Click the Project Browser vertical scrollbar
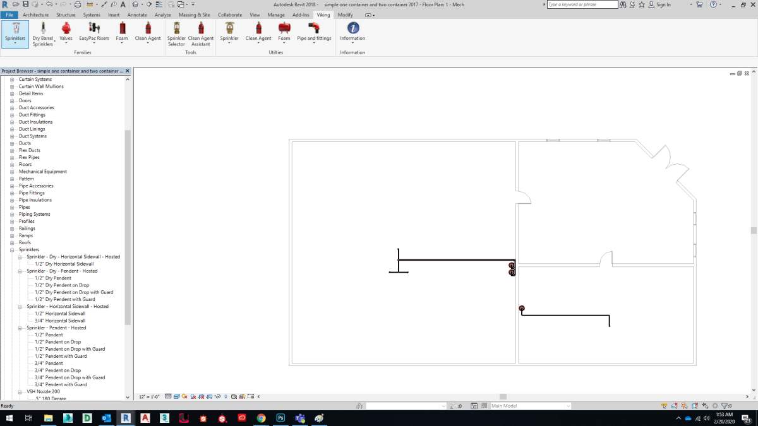The image size is (758, 426). (x=128, y=227)
